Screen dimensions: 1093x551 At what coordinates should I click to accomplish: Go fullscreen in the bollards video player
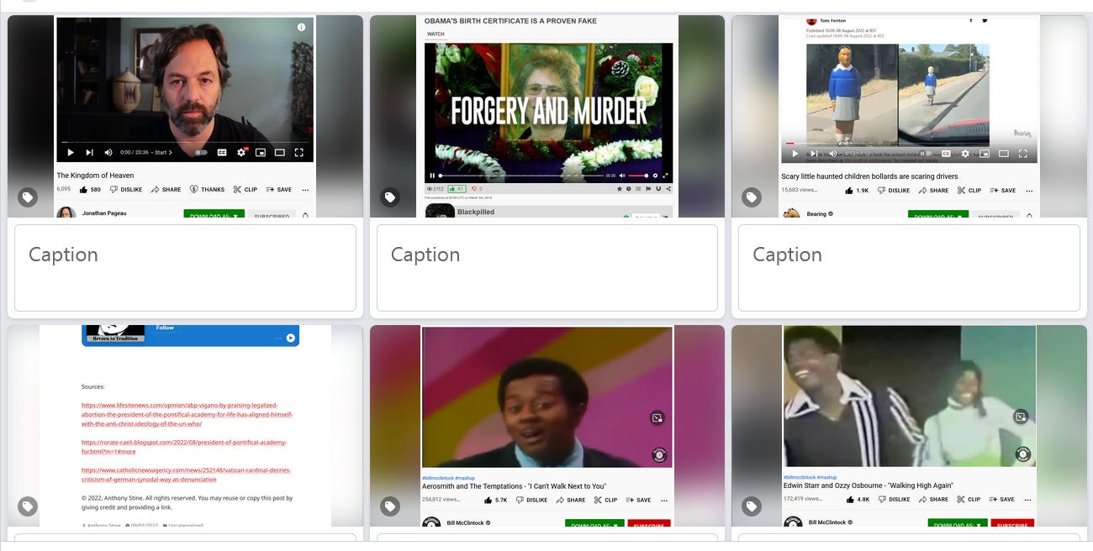1022,154
